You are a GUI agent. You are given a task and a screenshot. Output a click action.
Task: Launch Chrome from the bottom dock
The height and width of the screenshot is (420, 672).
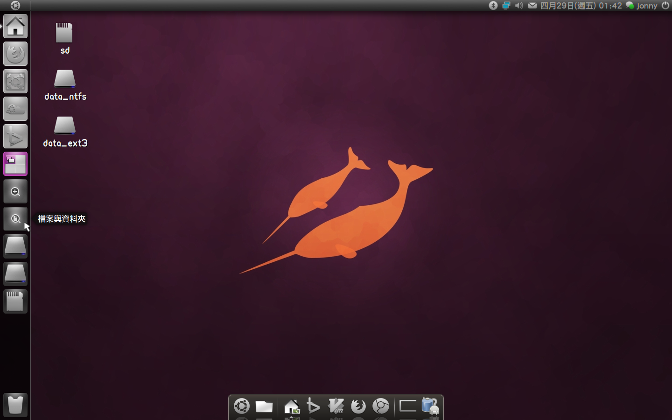tap(381, 406)
